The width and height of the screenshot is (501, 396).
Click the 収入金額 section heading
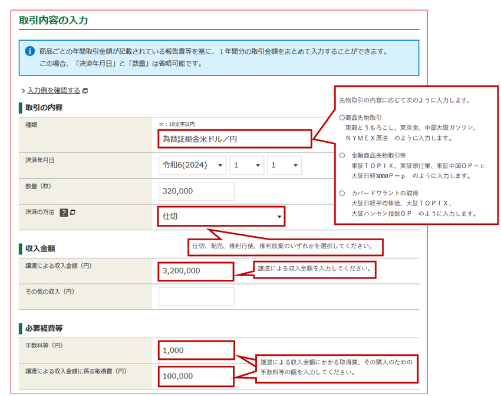(40, 248)
